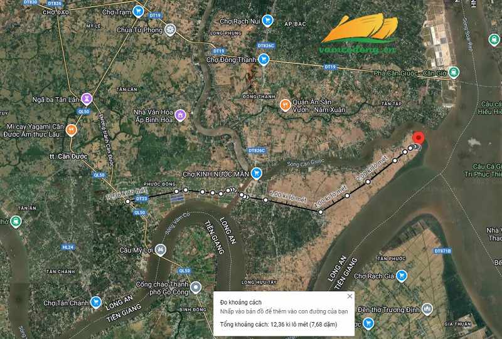
Task: Click the route start point near DT23
Action: 128,201
